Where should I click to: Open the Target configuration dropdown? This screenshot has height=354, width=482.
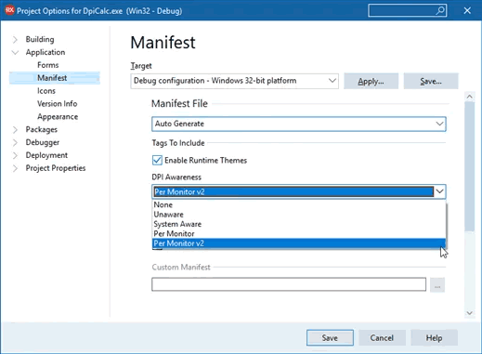click(234, 81)
